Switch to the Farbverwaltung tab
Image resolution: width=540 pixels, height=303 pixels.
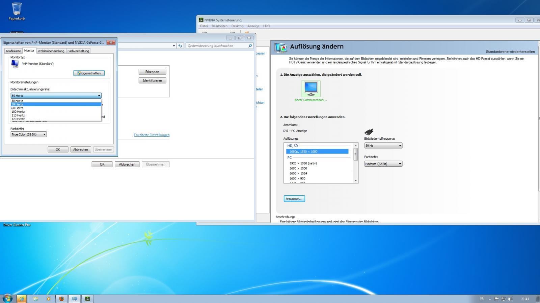(x=78, y=51)
